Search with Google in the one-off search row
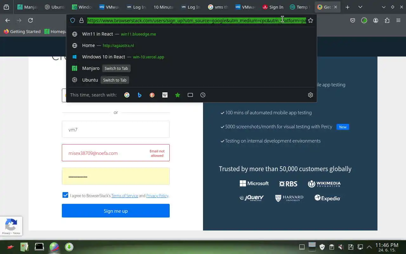The width and height of the screenshot is (406, 254). (x=127, y=95)
